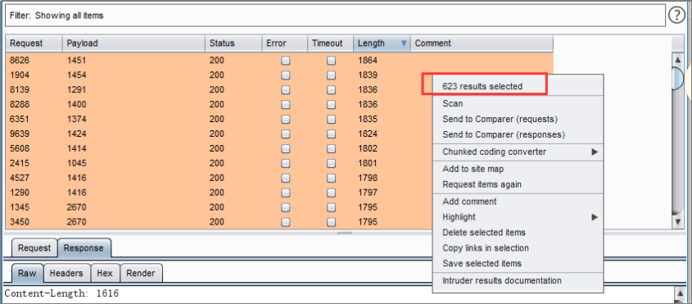This screenshot has height=304, width=692.
Task: Click the results table scroll down arrow
Action: pos(677,222)
